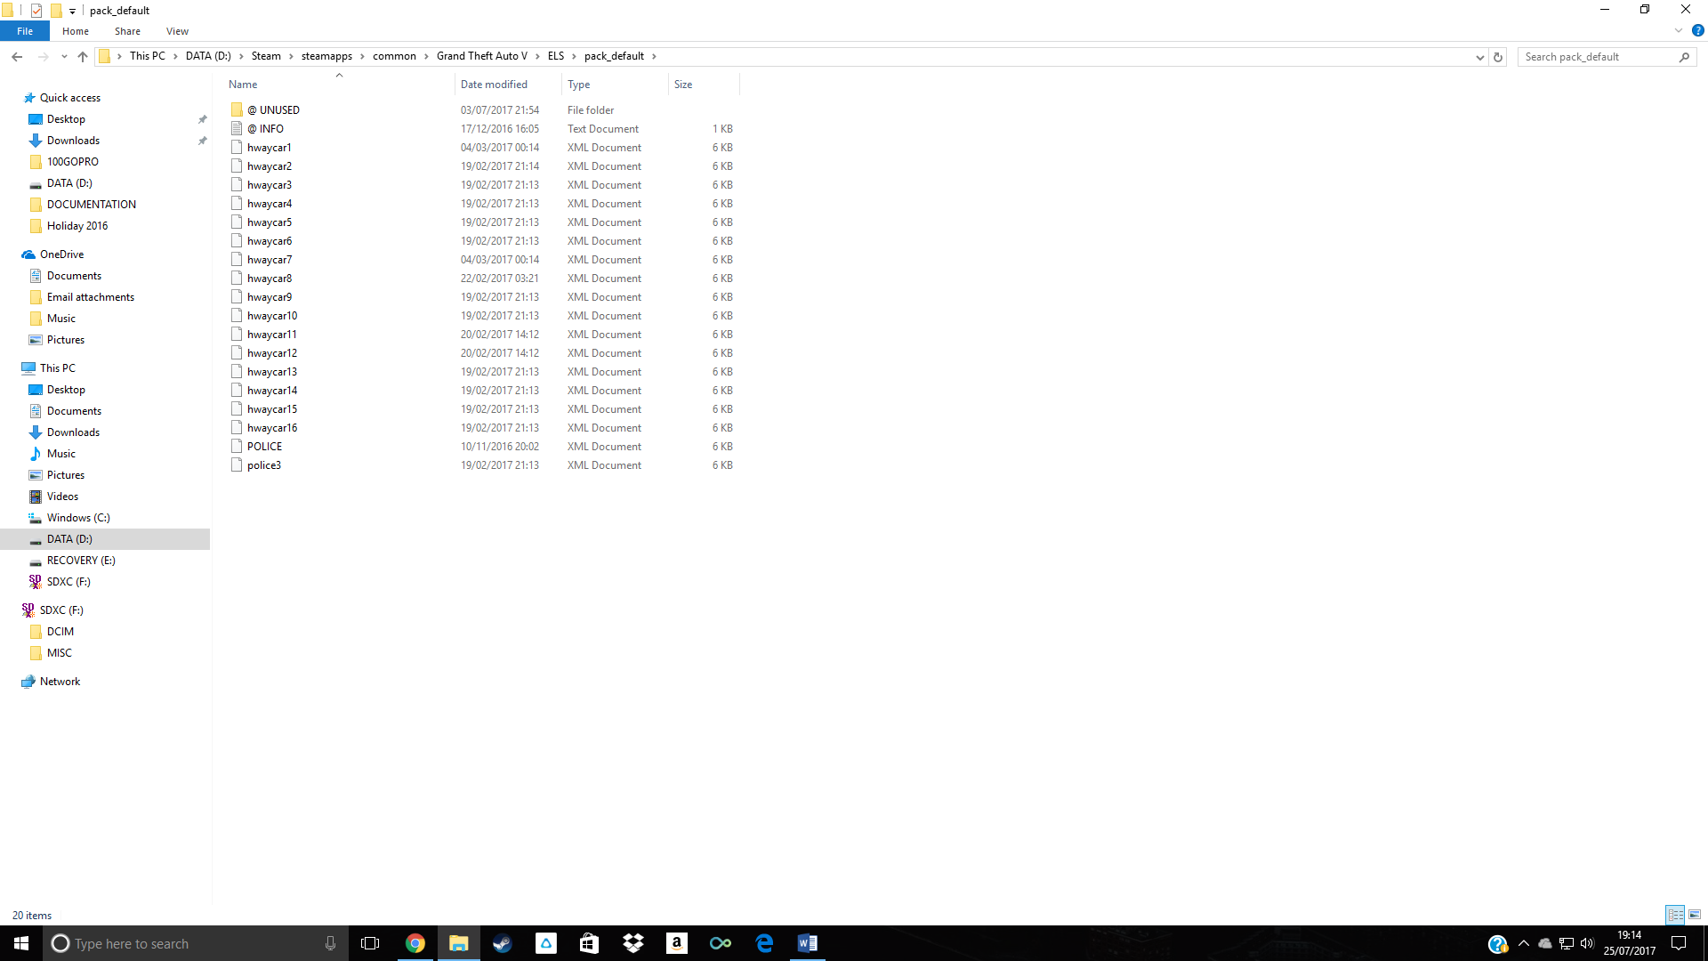Open Dropbox from the taskbar

point(632,943)
